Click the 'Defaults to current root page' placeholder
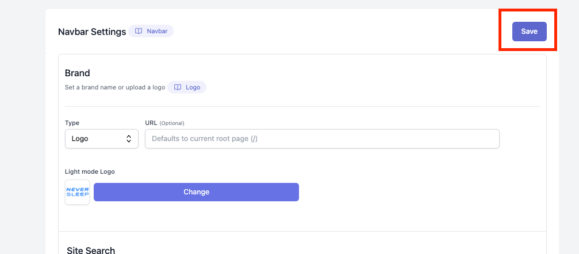This screenshot has height=254, width=579. tap(205, 139)
